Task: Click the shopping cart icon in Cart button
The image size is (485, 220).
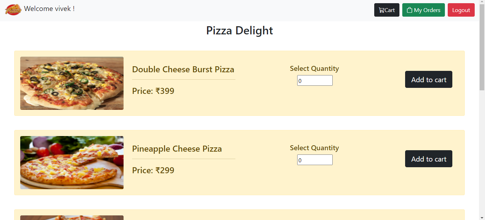Action: [x=381, y=10]
